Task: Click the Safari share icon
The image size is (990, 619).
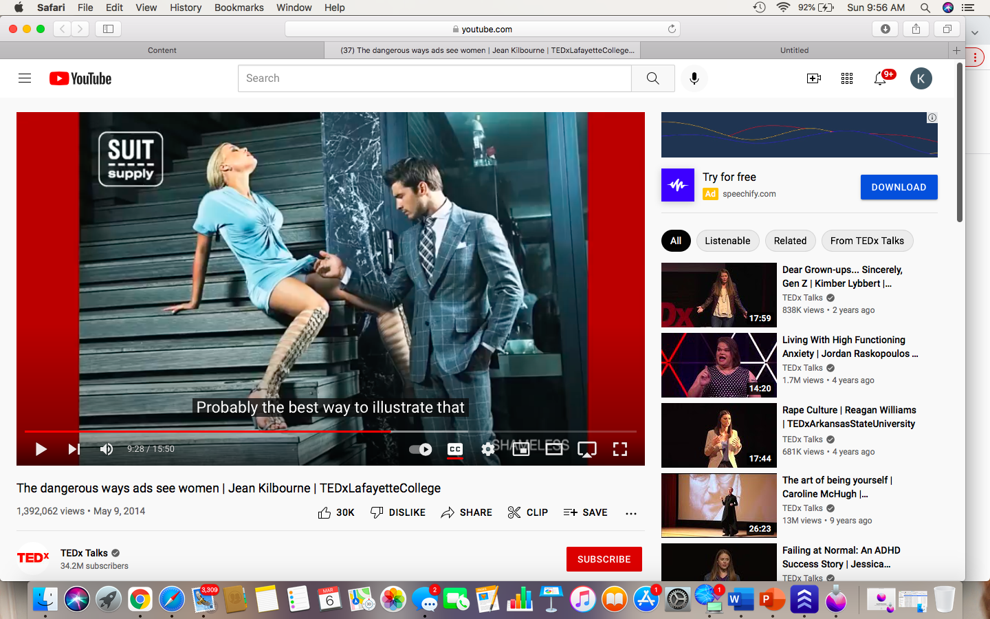Action: [x=916, y=29]
